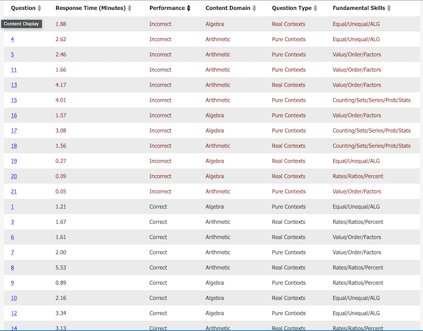Viewport: 423px width, 331px height.
Task: Sort by Response Time column arrows
Action: pyautogui.click(x=130, y=8)
